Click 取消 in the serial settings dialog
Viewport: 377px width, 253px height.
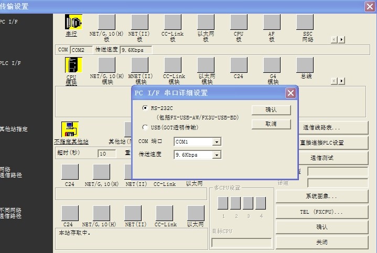coord(271,124)
